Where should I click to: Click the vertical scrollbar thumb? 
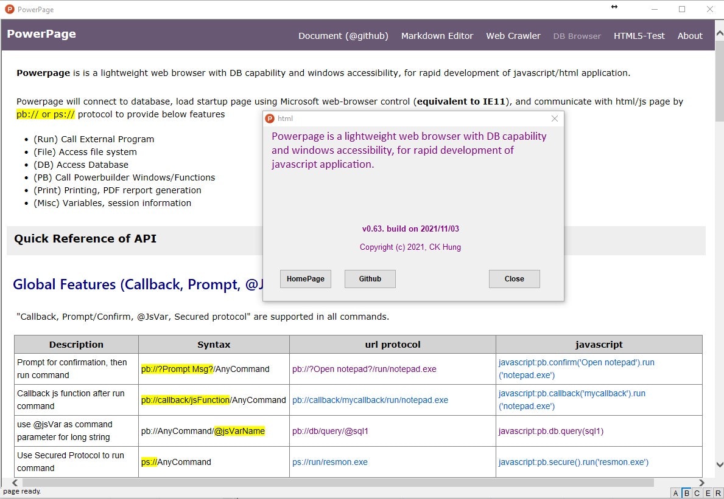719,82
